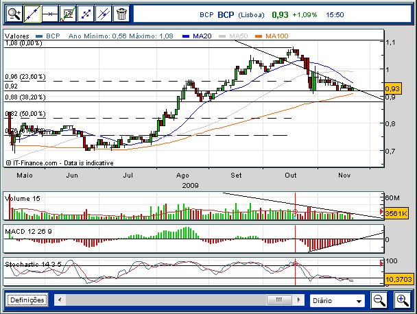Click the horizontal scrollbar thumb
Viewport: 417px width, 314px height.
click(x=279, y=300)
